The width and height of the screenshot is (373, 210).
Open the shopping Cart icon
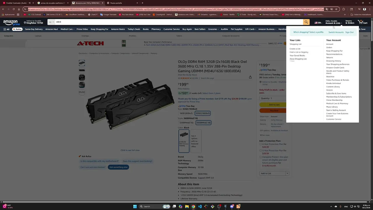pyautogui.click(x=363, y=22)
